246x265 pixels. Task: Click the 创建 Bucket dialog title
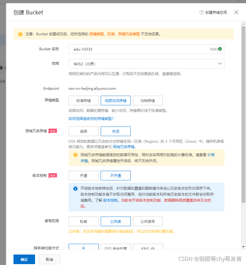point(28,12)
